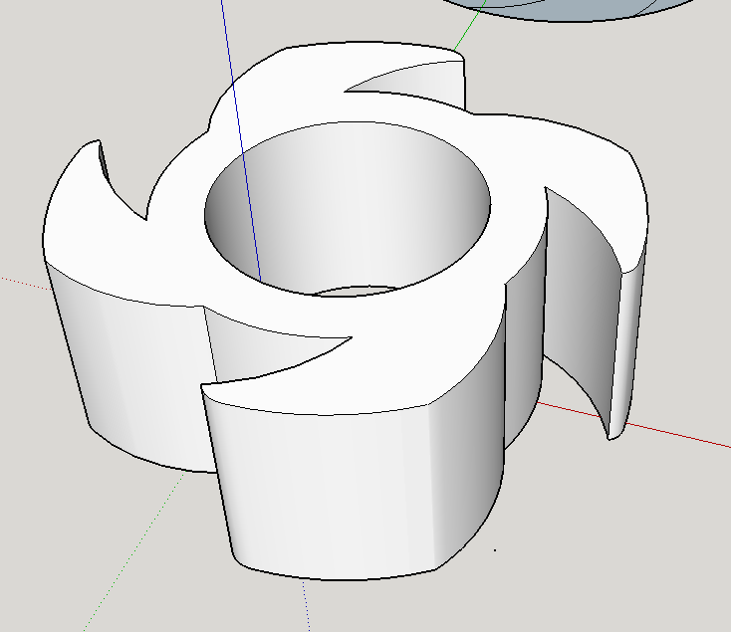731x632 pixels.
Task: Click the small gray opening at the bore bottom
Action: 355,292
